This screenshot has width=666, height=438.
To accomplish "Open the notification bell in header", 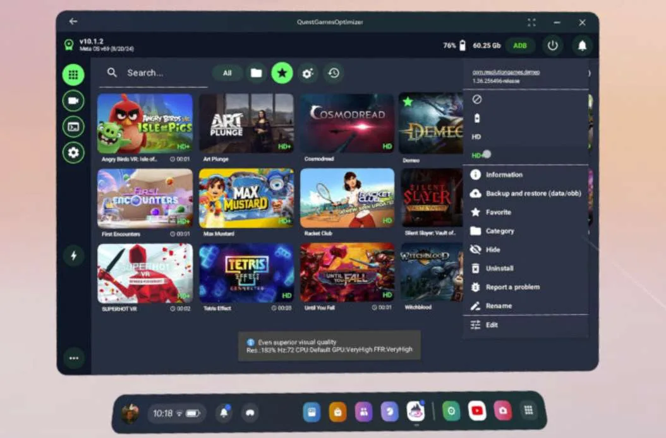I will click(x=583, y=45).
